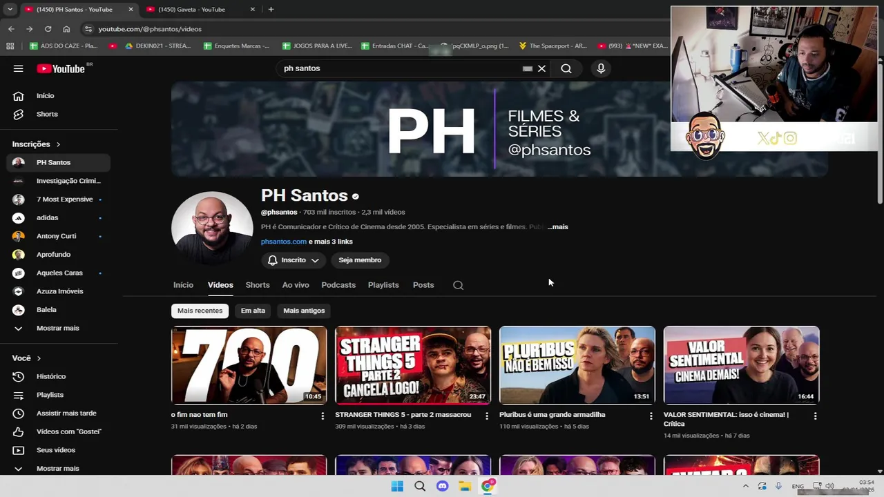Click the 'ph santos' search field

401,68
